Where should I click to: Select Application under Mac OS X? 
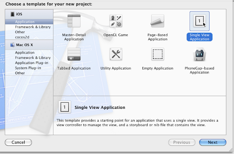coord(25,53)
